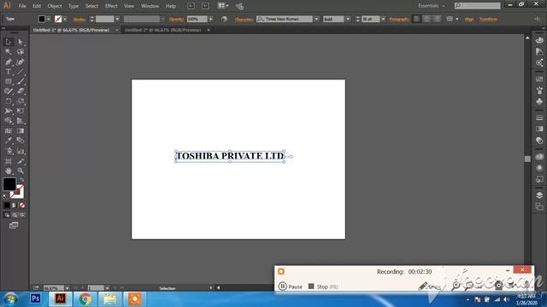This screenshot has width=547, height=307.
Task: Open the Stroke panel icon
Action: tap(539, 118)
